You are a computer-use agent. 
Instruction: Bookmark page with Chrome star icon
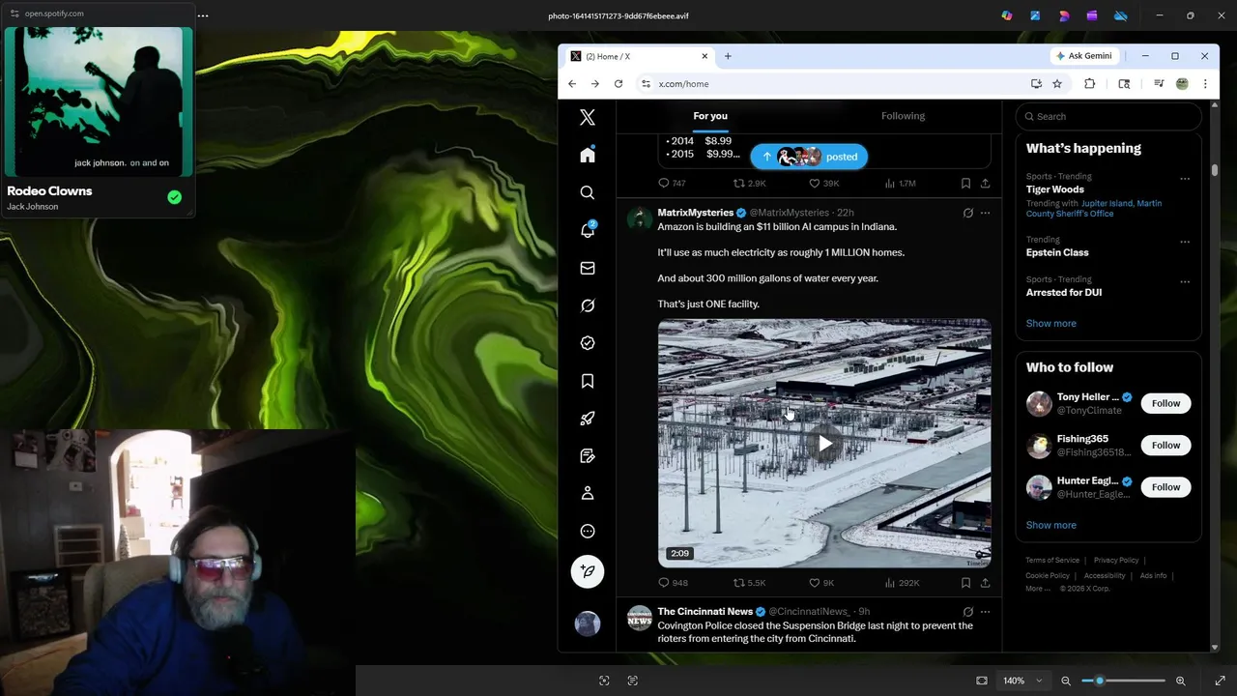click(1057, 84)
